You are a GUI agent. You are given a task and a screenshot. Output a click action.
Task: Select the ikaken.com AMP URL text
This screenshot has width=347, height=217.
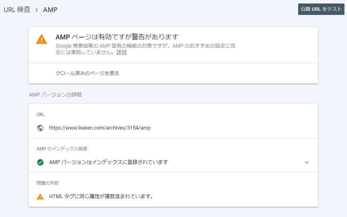tap(100, 128)
